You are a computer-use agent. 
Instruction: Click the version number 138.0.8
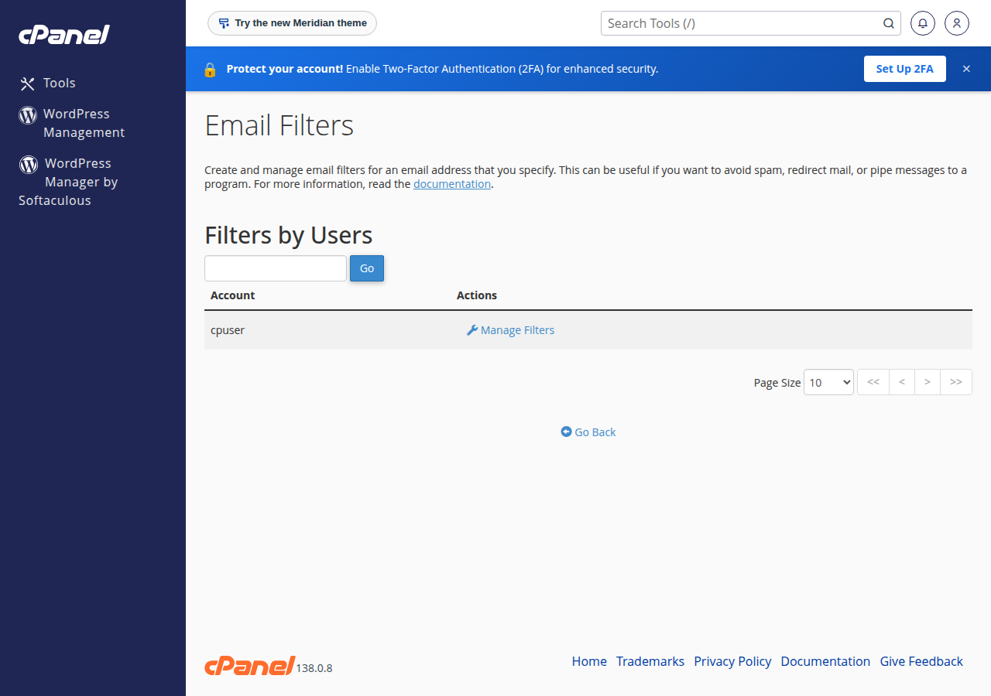tap(314, 668)
